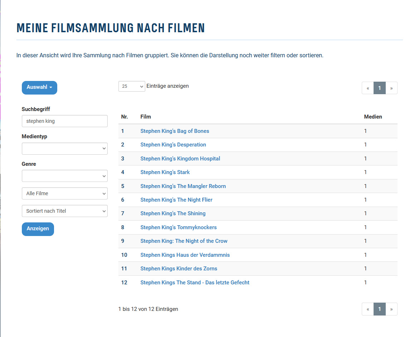Image resolution: width=419 pixels, height=337 pixels.
Task: Click the 'Nr.' column header
Action: 125,117
